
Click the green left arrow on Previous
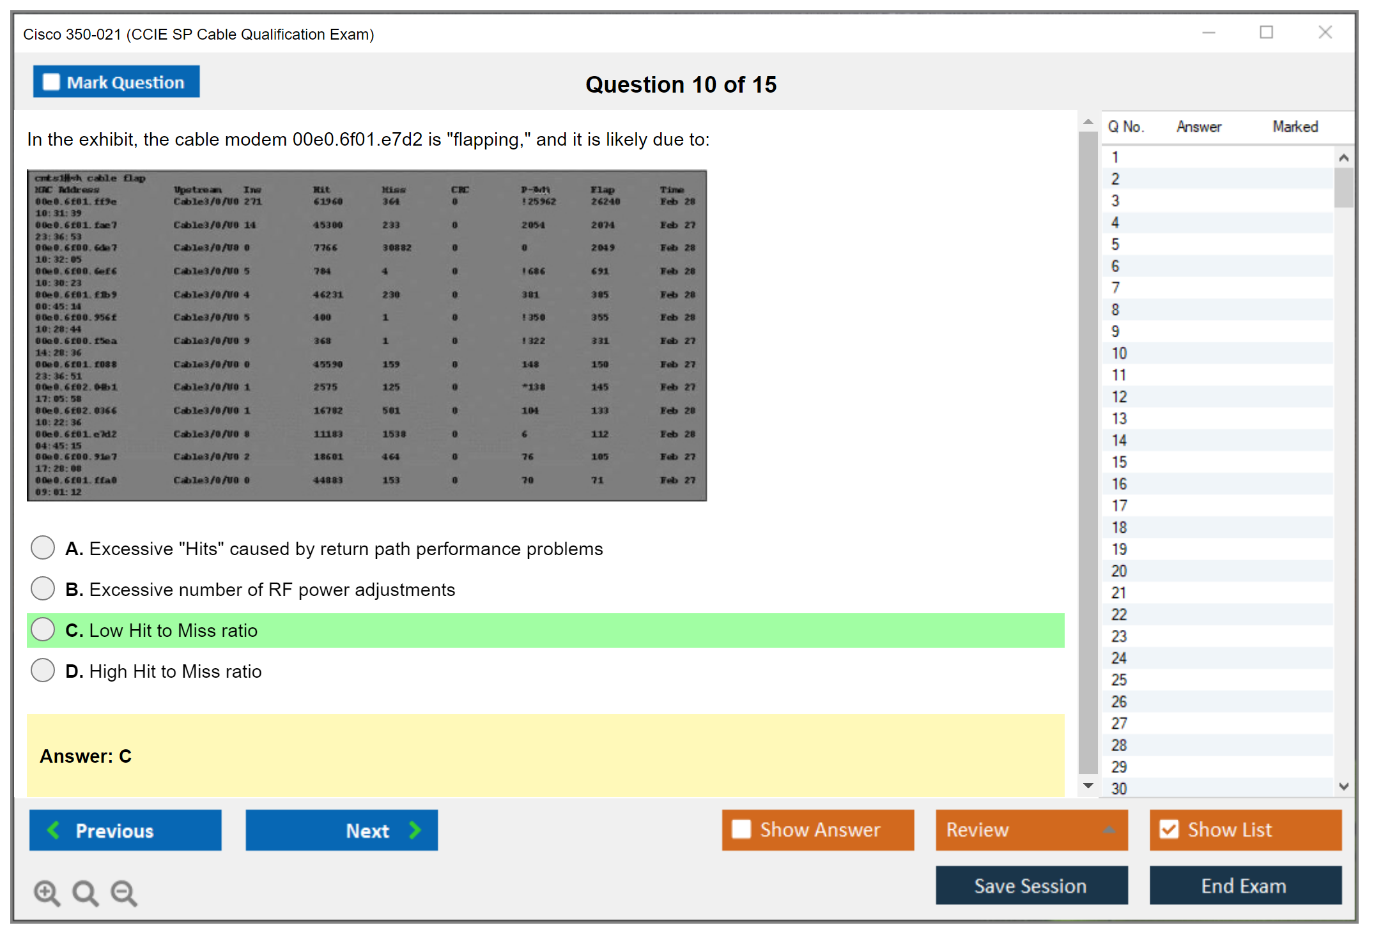point(54,830)
